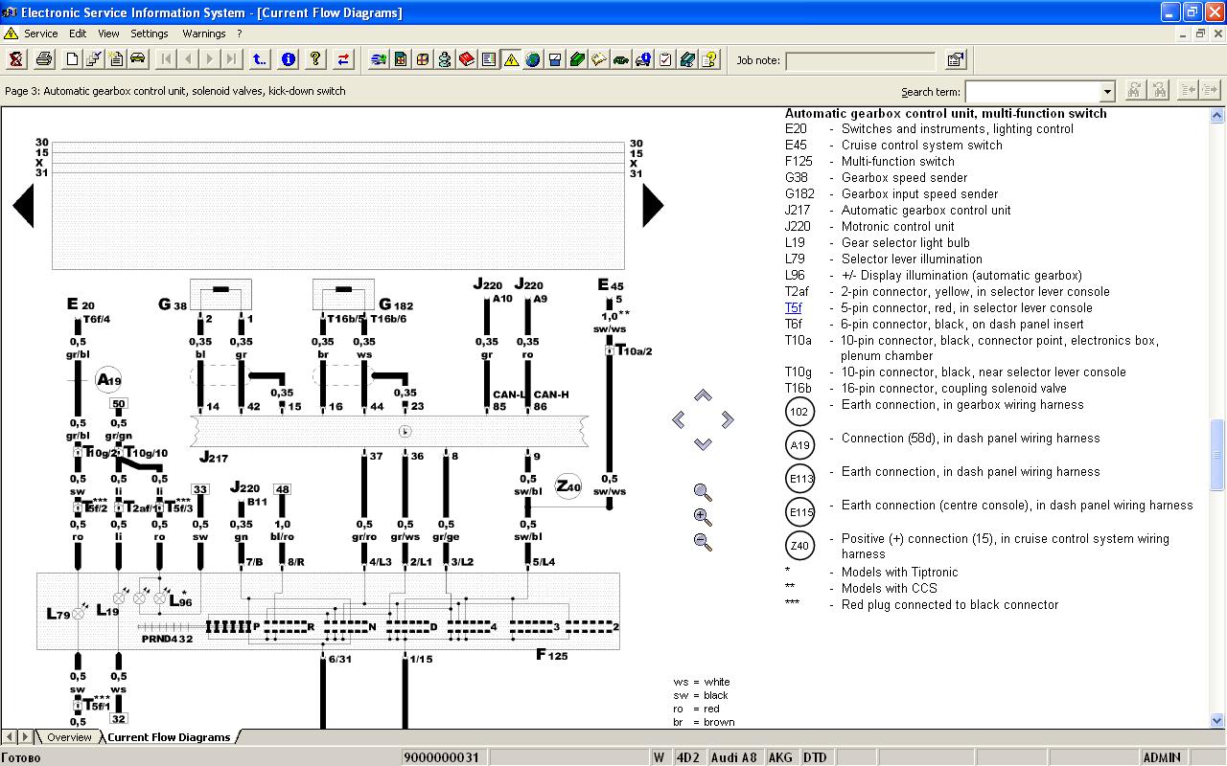Click the button next to Job note field
The height and width of the screenshot is (766, 1227).
955,60
